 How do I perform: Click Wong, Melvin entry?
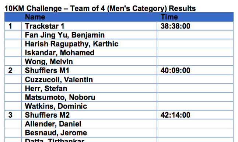[x=49, y=62]
